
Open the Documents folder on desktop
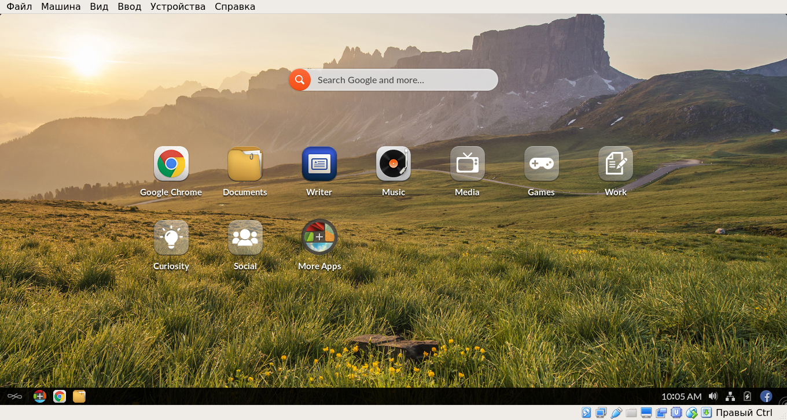[x=245, y=163]
